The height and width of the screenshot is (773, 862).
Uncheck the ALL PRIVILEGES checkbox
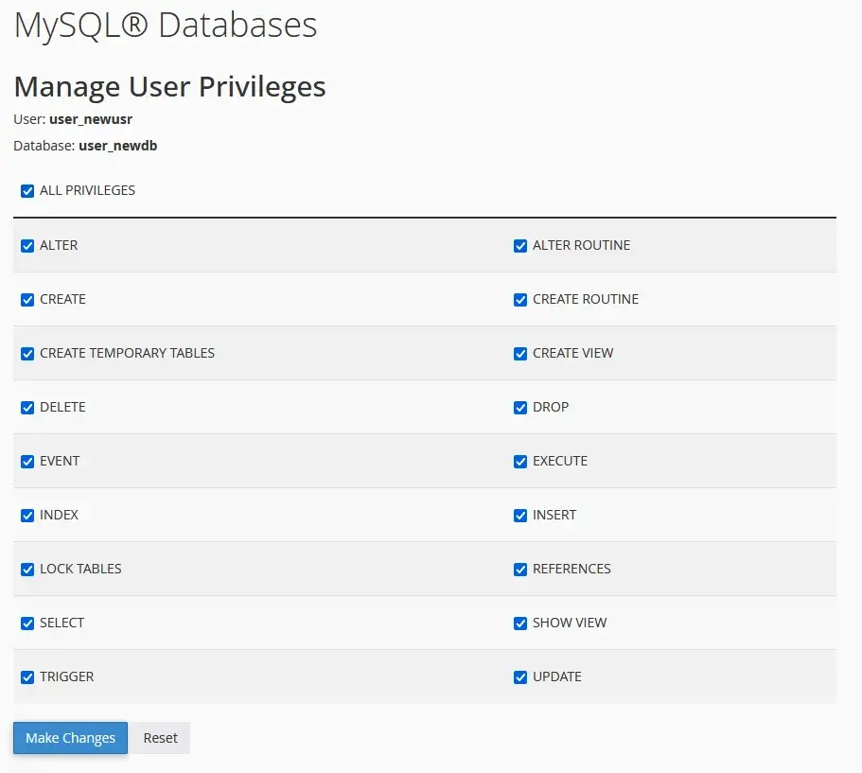[26, 190]
